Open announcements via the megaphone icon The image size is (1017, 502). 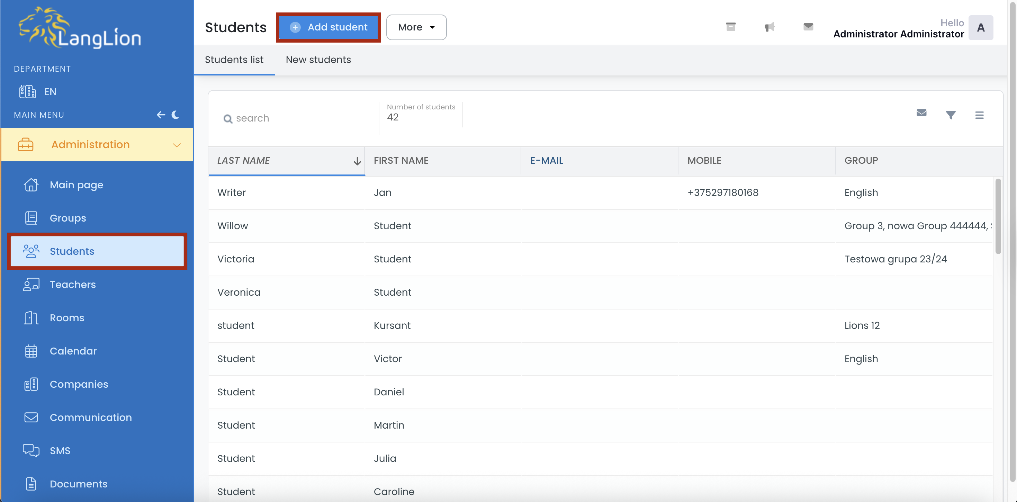point(769,27)
